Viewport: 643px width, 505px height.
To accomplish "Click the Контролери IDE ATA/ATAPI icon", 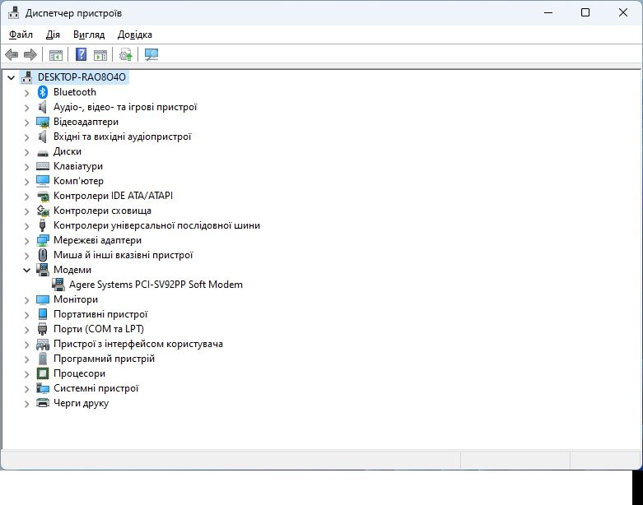I will click(43, 196).
